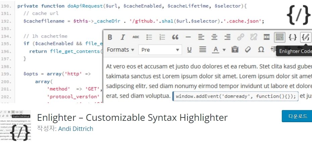Click the Enlighter plugin thumbnail image
The width and height of the screenshot is (312, 148).
(x=15, y=126)
